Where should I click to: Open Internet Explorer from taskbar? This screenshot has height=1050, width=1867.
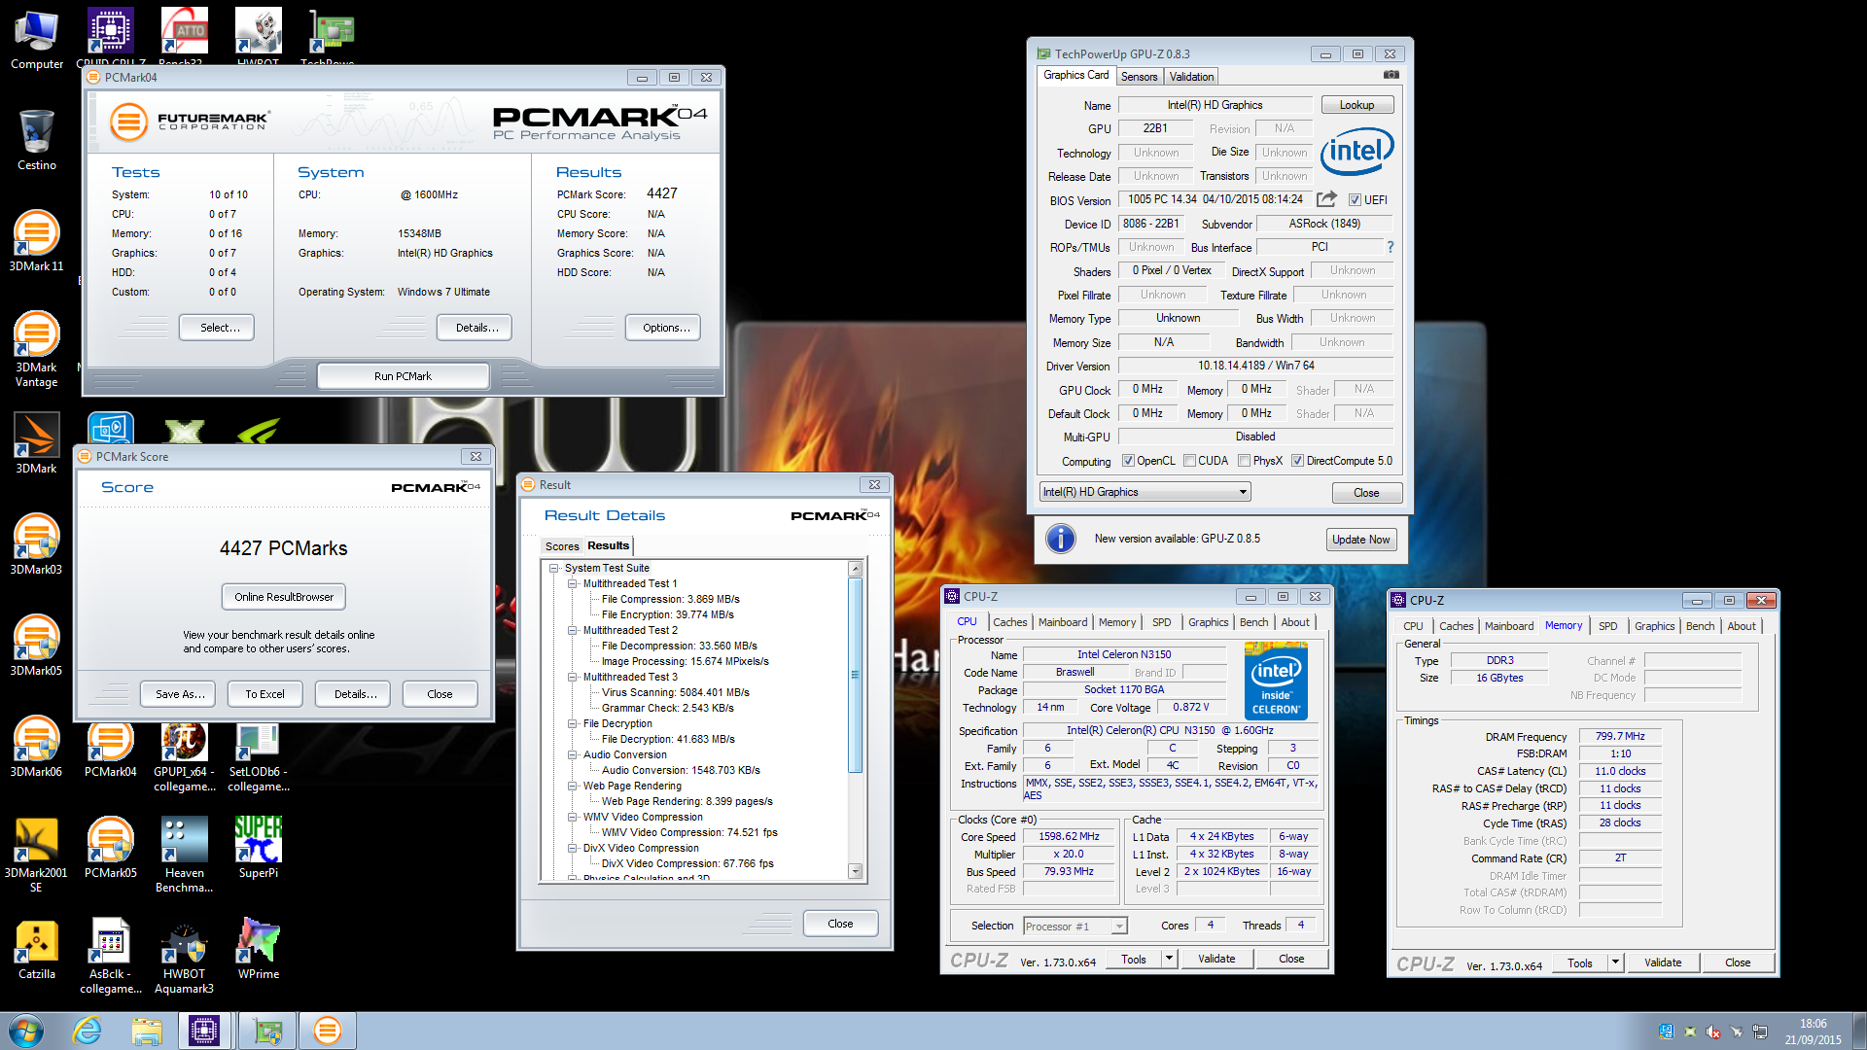pos(88,1031)
